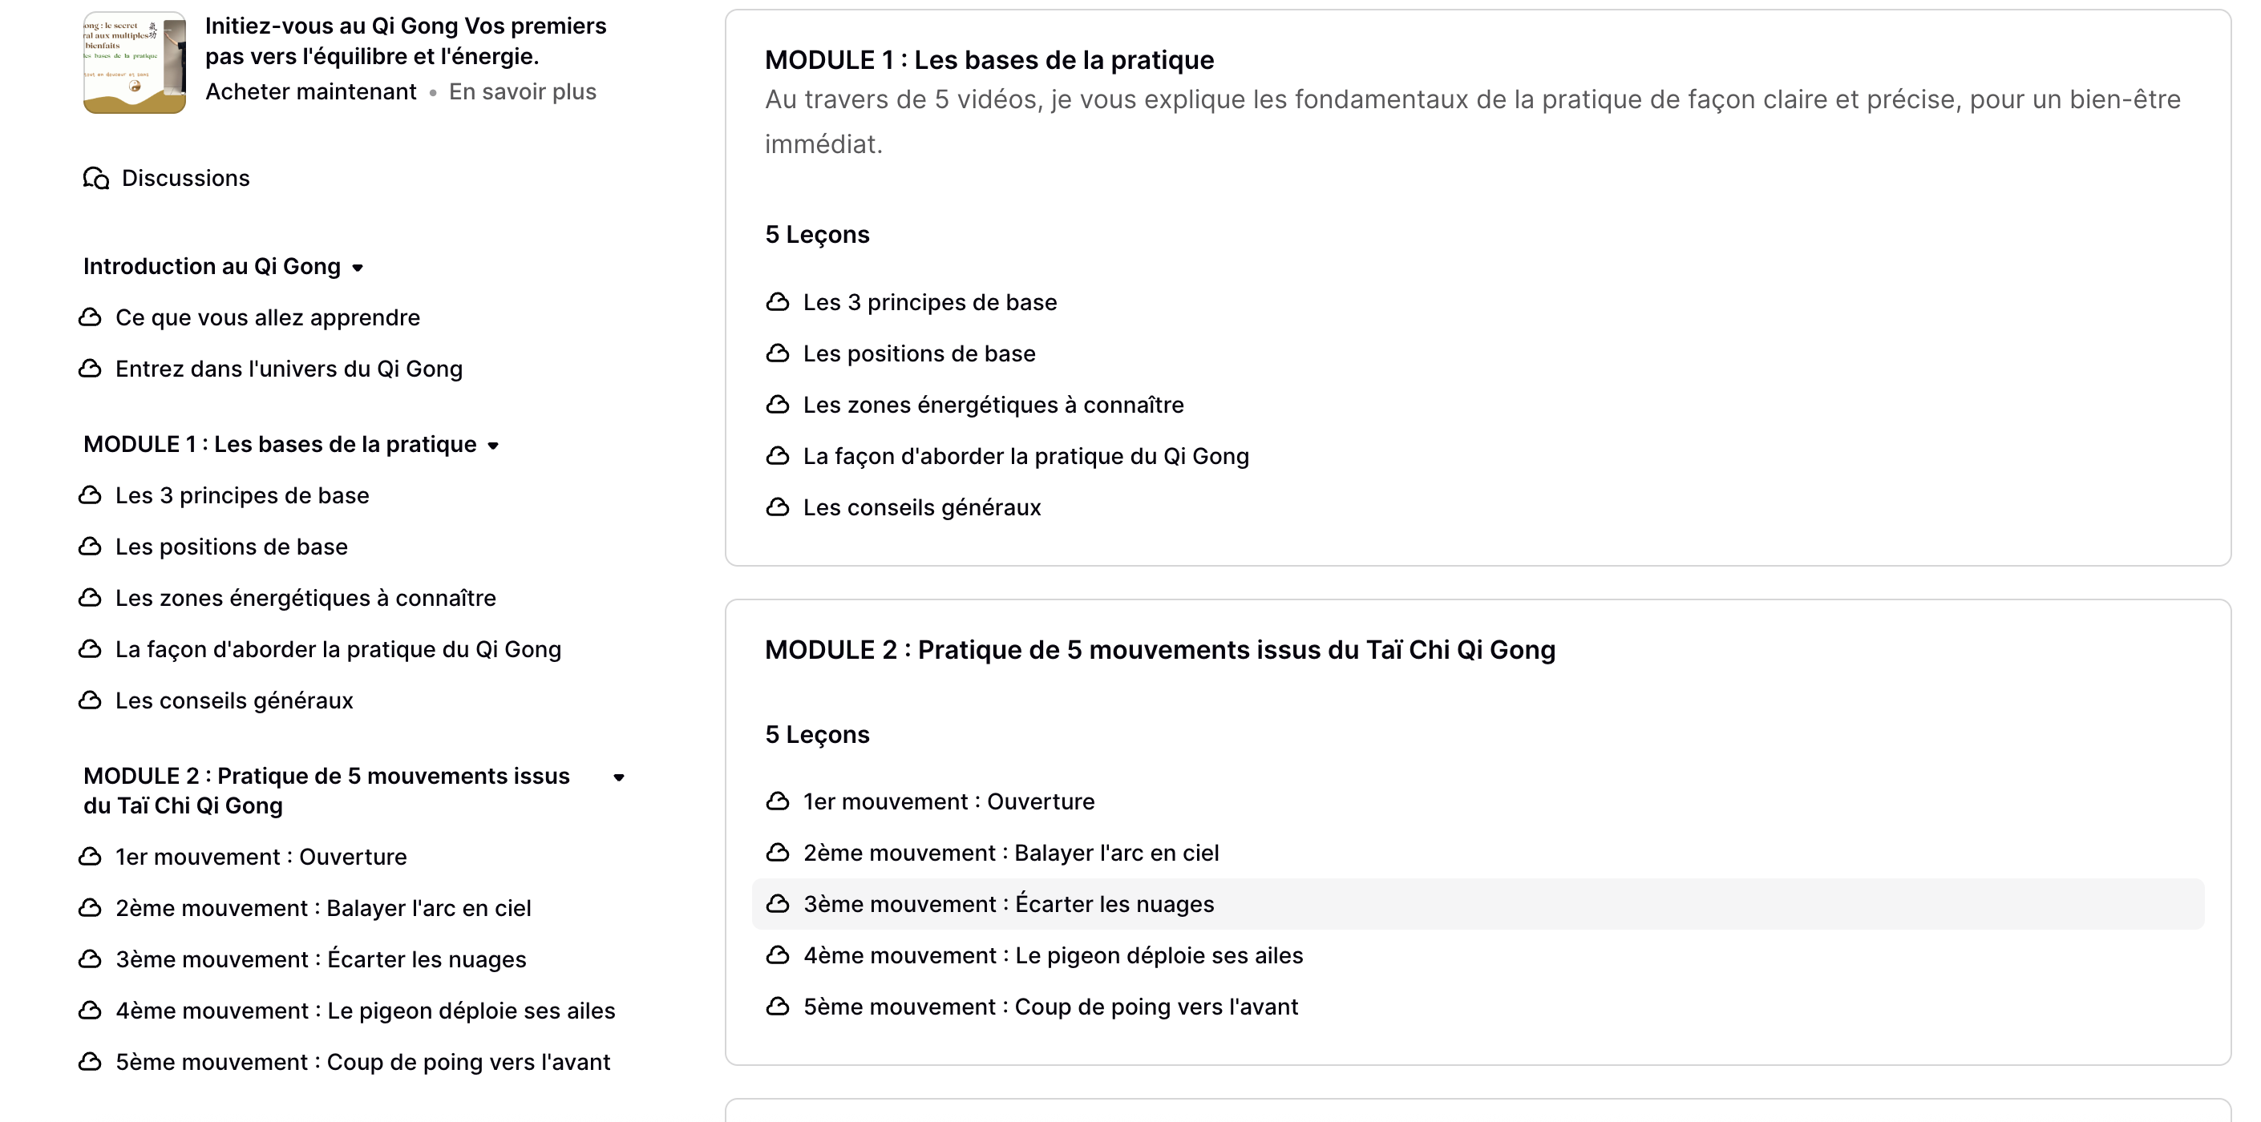Open the Discussions menu item

pos(185,178)
